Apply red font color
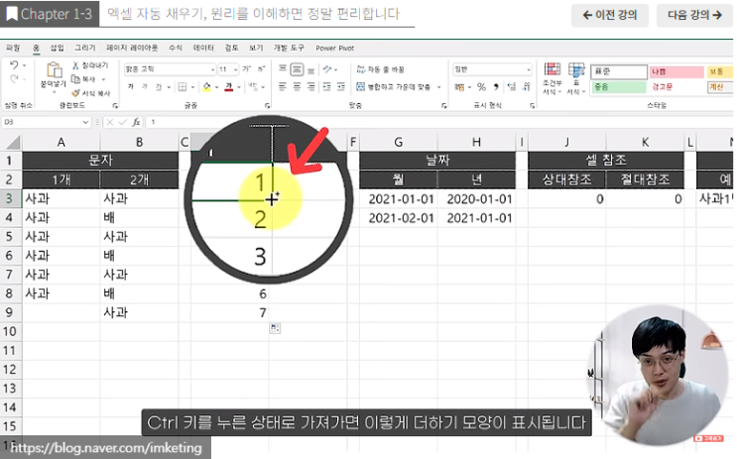Viewport: 737px width, 459px height. pyautogui.click(x=229, y=87)
